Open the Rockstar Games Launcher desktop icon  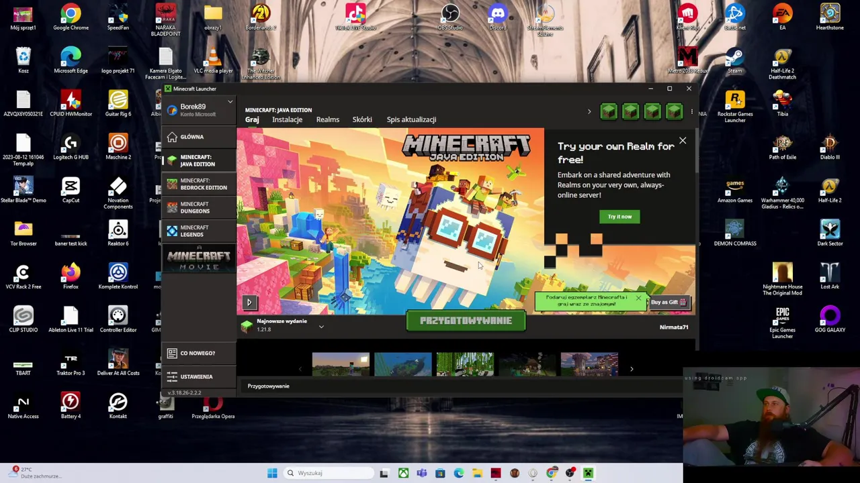735,107
